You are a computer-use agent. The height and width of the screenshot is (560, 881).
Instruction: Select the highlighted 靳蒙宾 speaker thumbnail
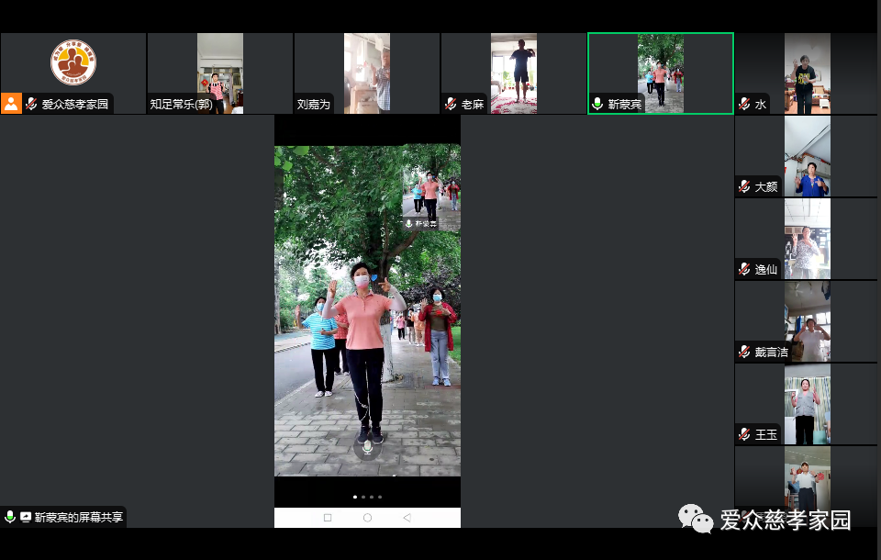tap(661, 73)
